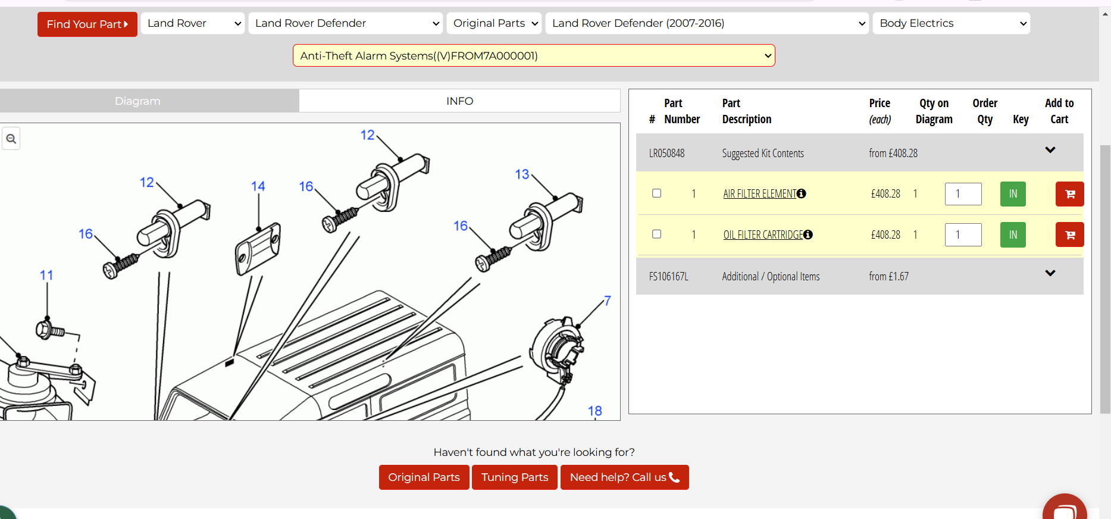Open Anti-Theft Alarm Systems subcategory dropdown

pos(534,55)
